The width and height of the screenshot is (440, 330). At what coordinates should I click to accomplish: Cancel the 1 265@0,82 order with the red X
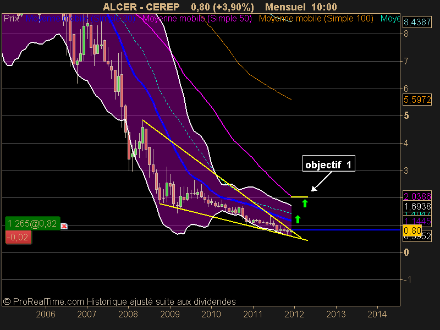coord(64,226)
